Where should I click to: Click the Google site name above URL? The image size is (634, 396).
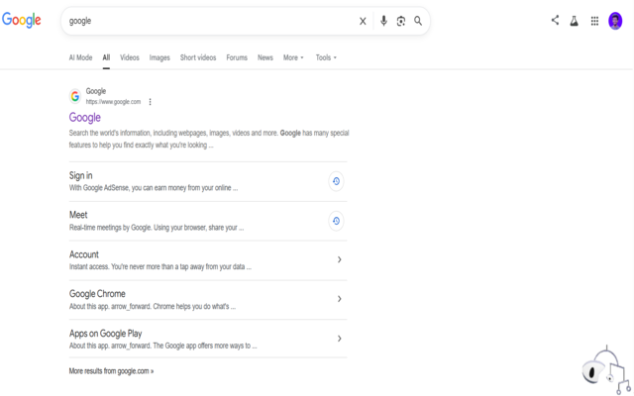coord(96,91)
